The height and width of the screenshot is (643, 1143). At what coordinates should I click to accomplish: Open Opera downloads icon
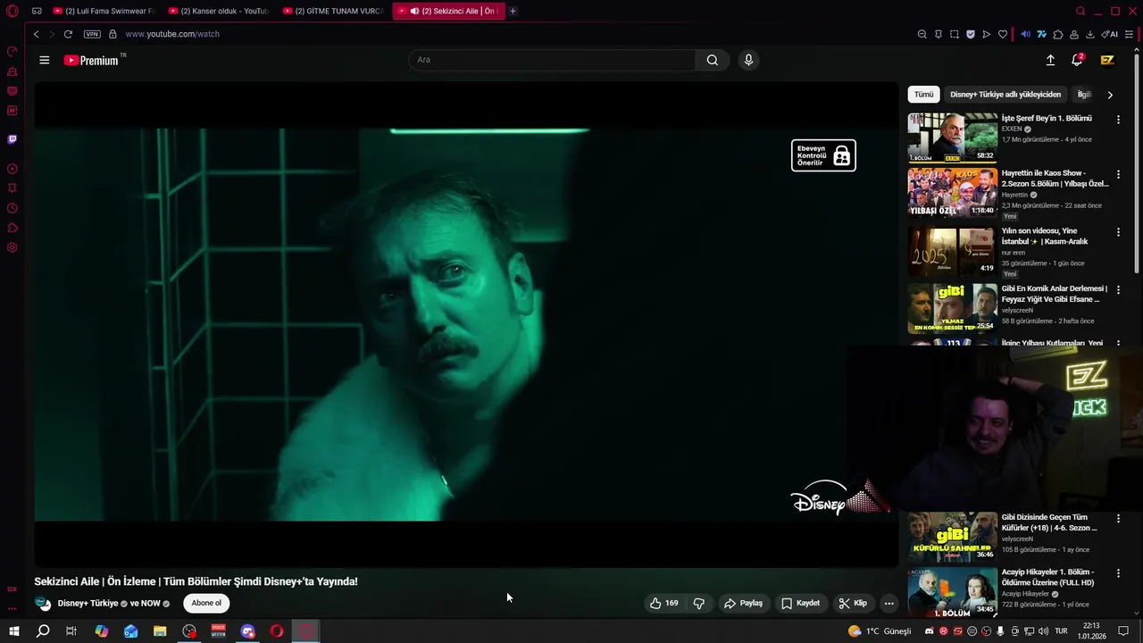tap(1089, 34)
